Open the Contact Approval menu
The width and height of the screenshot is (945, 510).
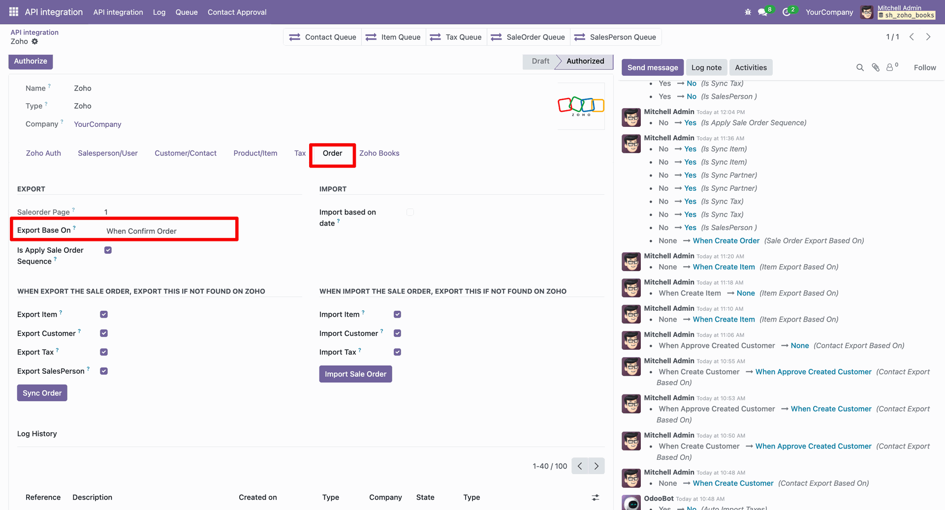[237, 12]
